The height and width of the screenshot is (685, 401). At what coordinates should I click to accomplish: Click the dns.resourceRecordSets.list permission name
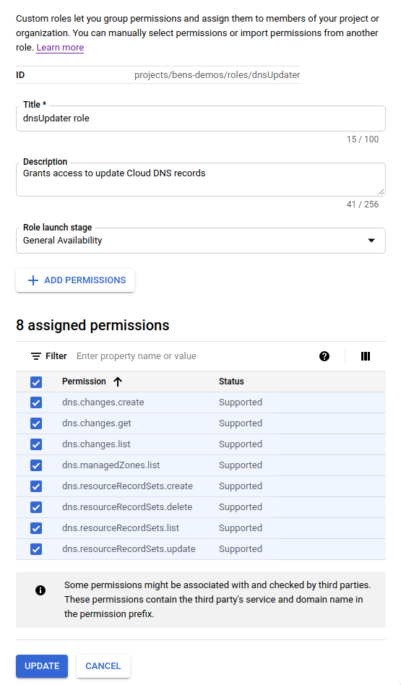pyautogui.click(x=121, y=528)
